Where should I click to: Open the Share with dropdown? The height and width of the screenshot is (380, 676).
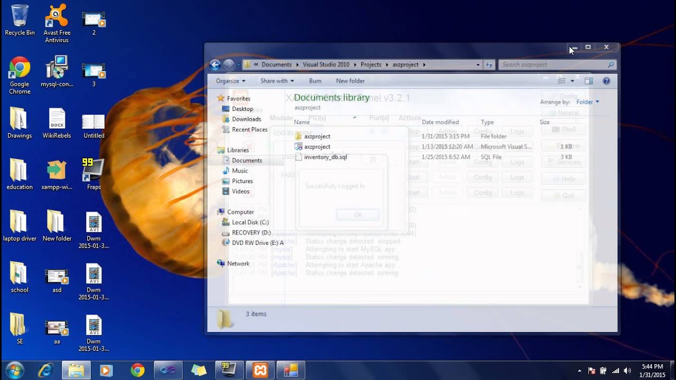point(277,81)
